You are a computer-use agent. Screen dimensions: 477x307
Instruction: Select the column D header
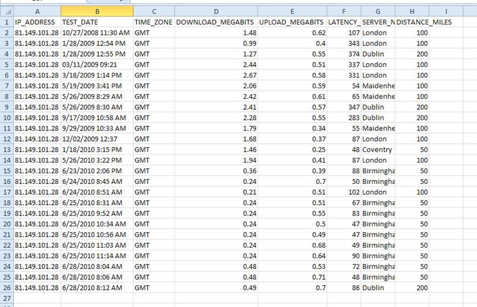tap(216, 11)
